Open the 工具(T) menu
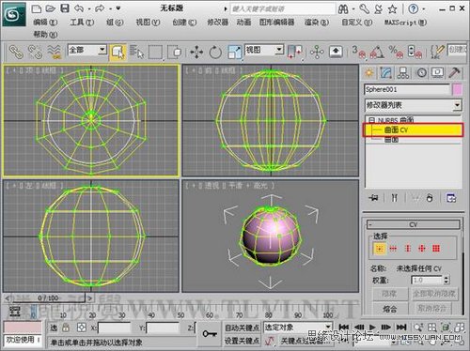The image size is (470, 351). point(82,23)
